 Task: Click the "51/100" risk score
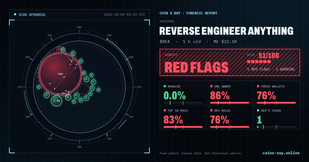[x=269, y=56]
